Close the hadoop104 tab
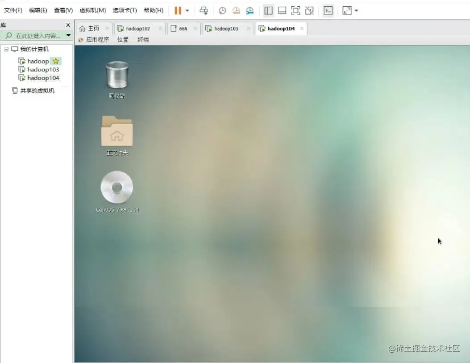Image resolution: width=470 pixels, height=363 pixels. click(302, 29)
